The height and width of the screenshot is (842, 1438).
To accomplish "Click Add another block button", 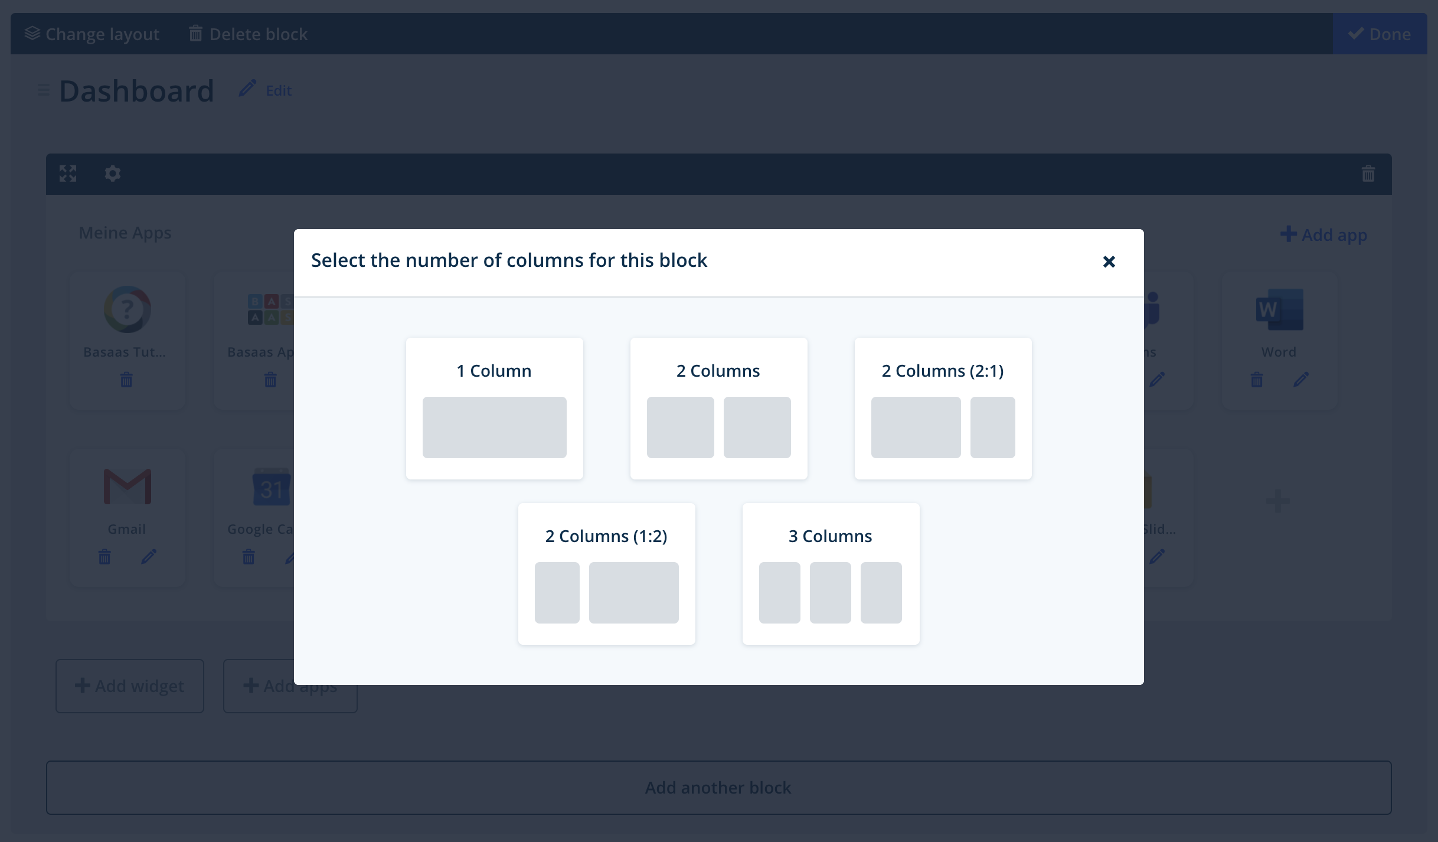I will click(719, 788).
